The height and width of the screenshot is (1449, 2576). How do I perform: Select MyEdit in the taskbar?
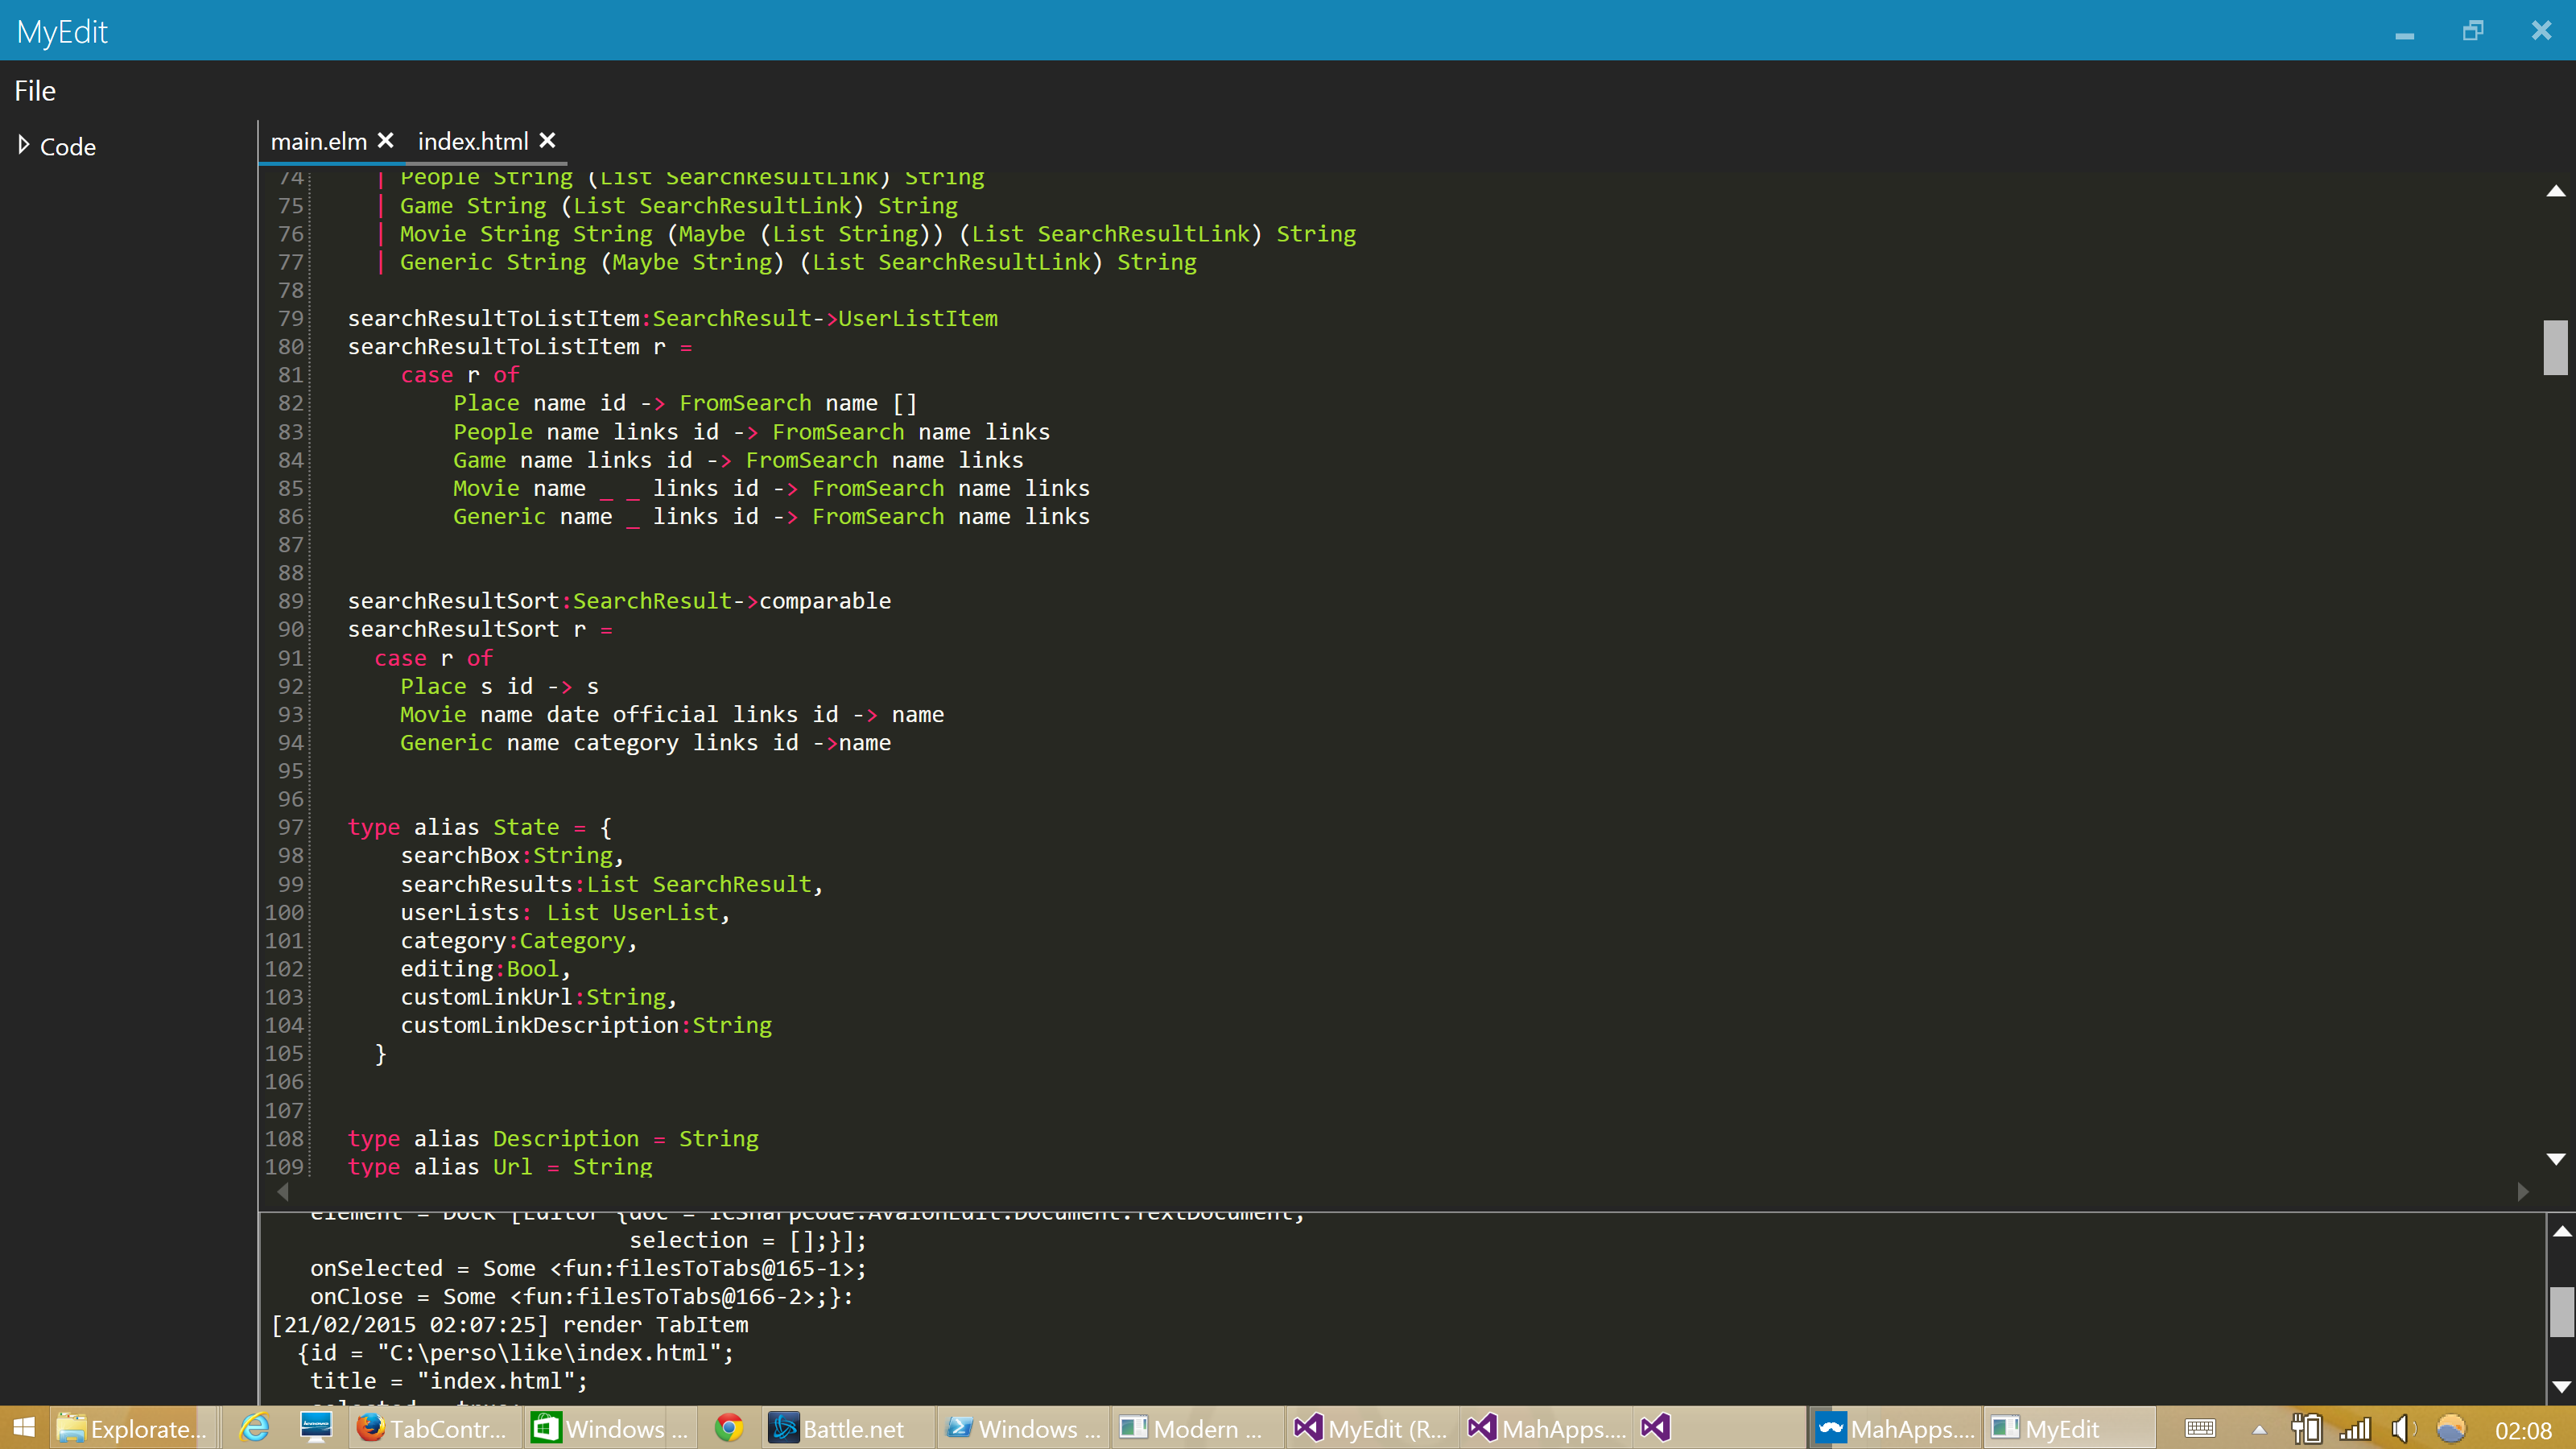pyautogui.click(x=2068, y=1428)
